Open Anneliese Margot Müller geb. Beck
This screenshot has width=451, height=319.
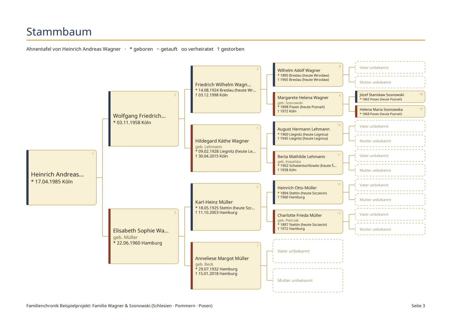pyautogui.click(x=226, y=266)
